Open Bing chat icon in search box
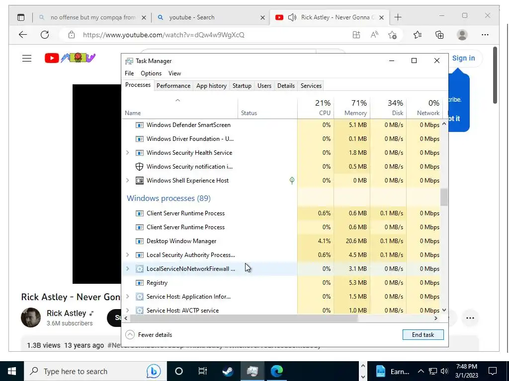This screenshot has height=381, width=509. 153,371
